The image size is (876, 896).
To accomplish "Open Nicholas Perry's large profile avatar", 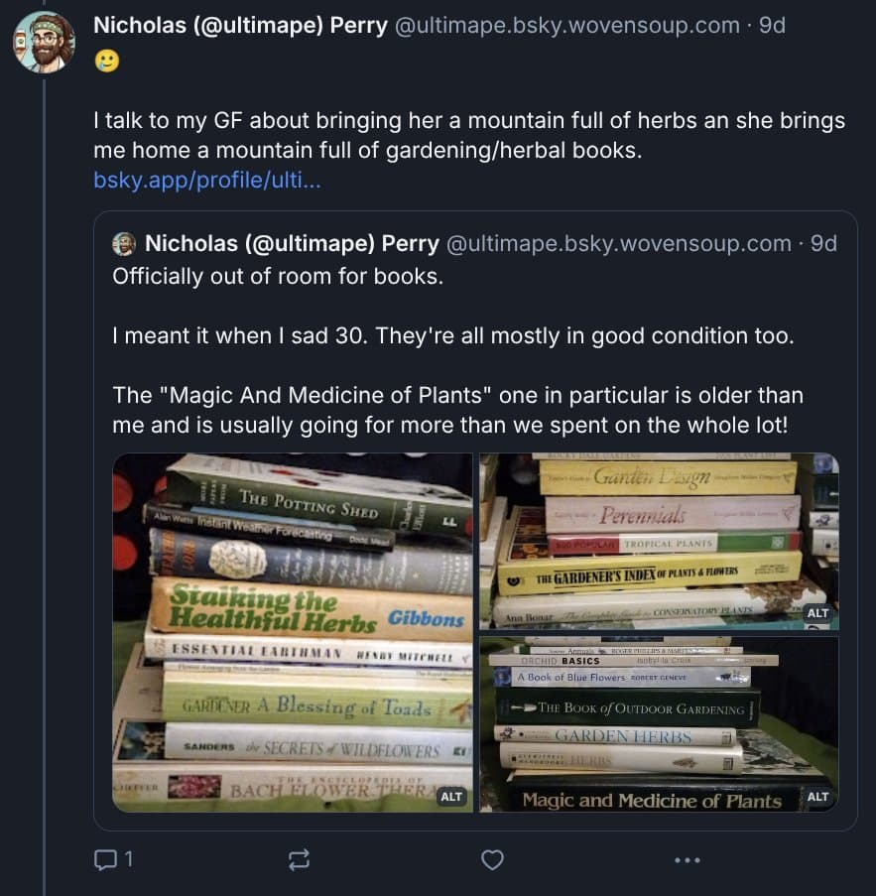I will pyautogui.click(x=44, y=42).
